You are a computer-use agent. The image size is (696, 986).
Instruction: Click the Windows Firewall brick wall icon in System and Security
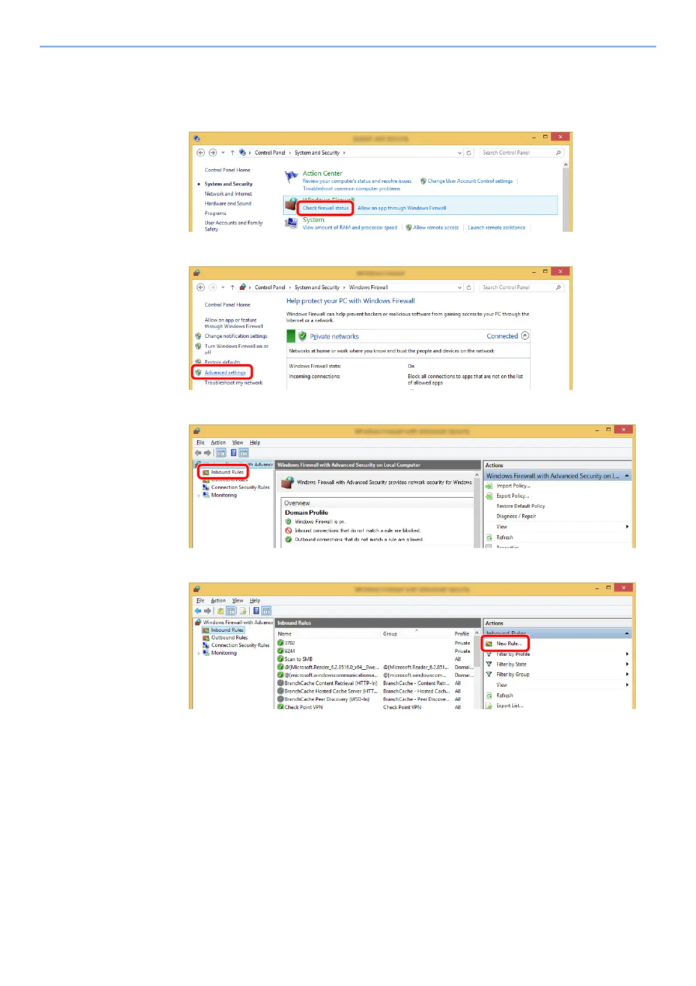click(x=291, y=204)
